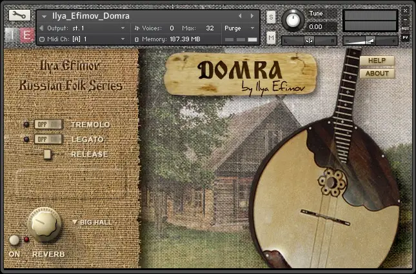The height and width of the screenshot is (274, 416).
Task: Close the instrument with X icon
Action: (405, 11)
